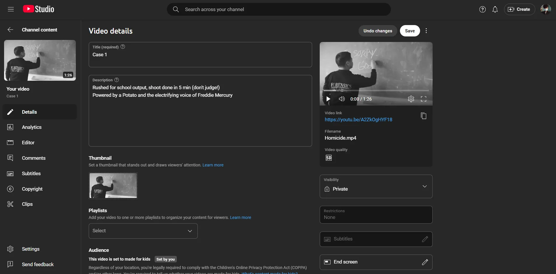Select the Subtitles icon in the sidebar
The width and height of the screenshot is (556, 274).
tap(10, 173)
